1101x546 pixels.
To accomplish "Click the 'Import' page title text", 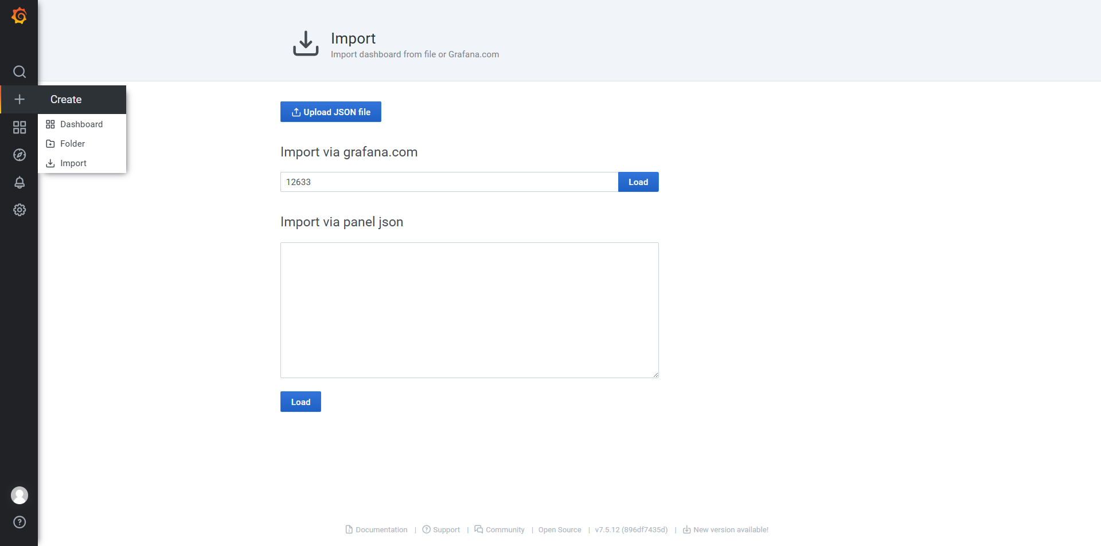I will click(353, 38).
